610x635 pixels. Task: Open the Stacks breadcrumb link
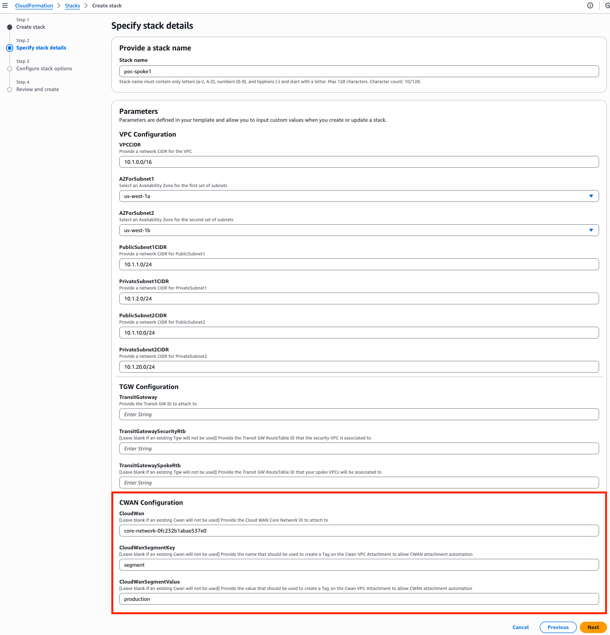click(72, 6)
